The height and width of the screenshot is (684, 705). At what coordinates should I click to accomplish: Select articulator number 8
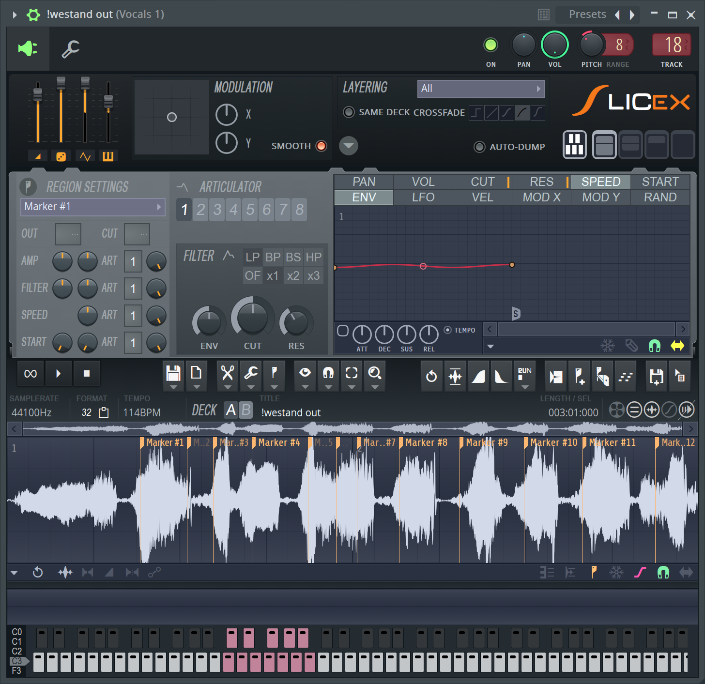(300, 210)
